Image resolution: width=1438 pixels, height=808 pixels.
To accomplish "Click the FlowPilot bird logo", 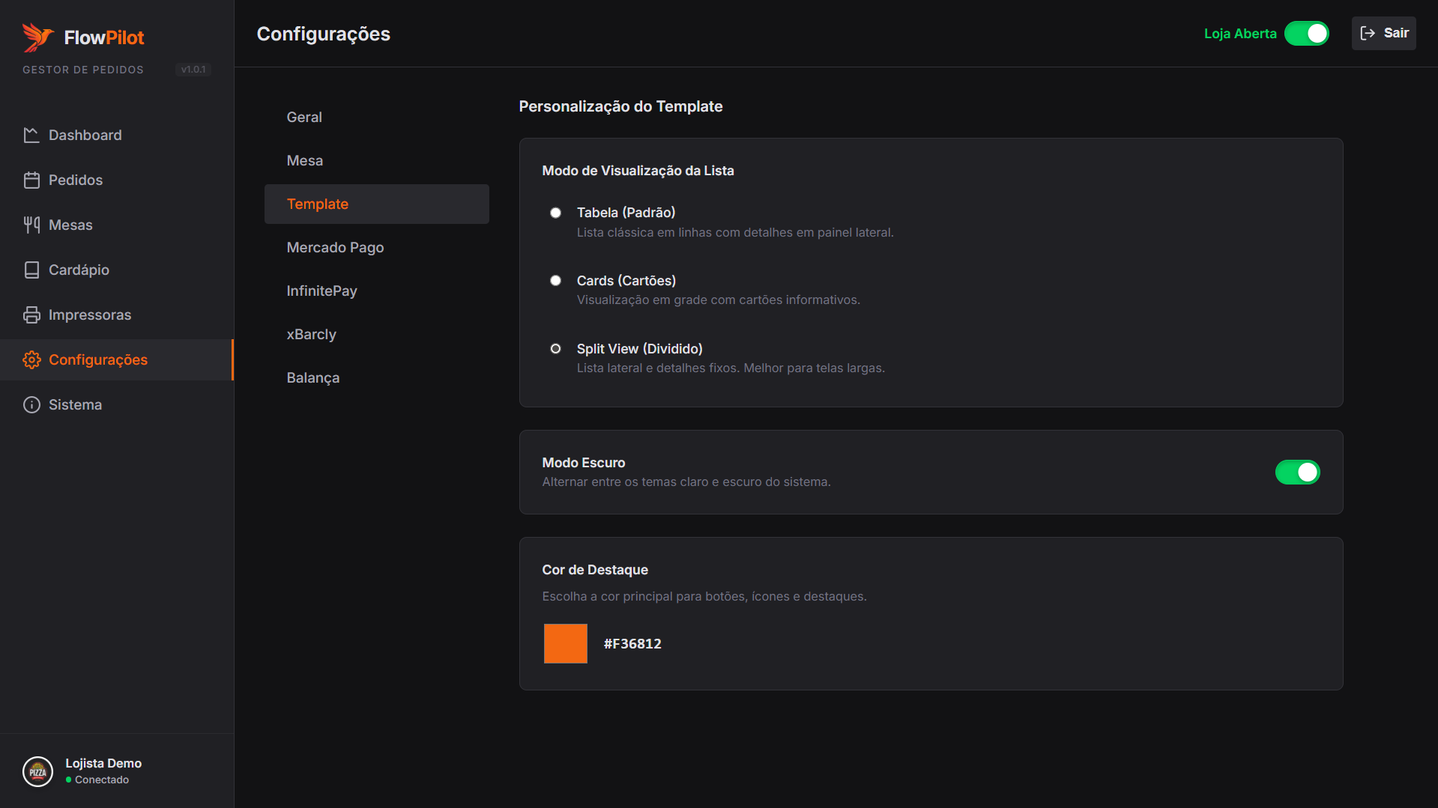I will [37, 37].
